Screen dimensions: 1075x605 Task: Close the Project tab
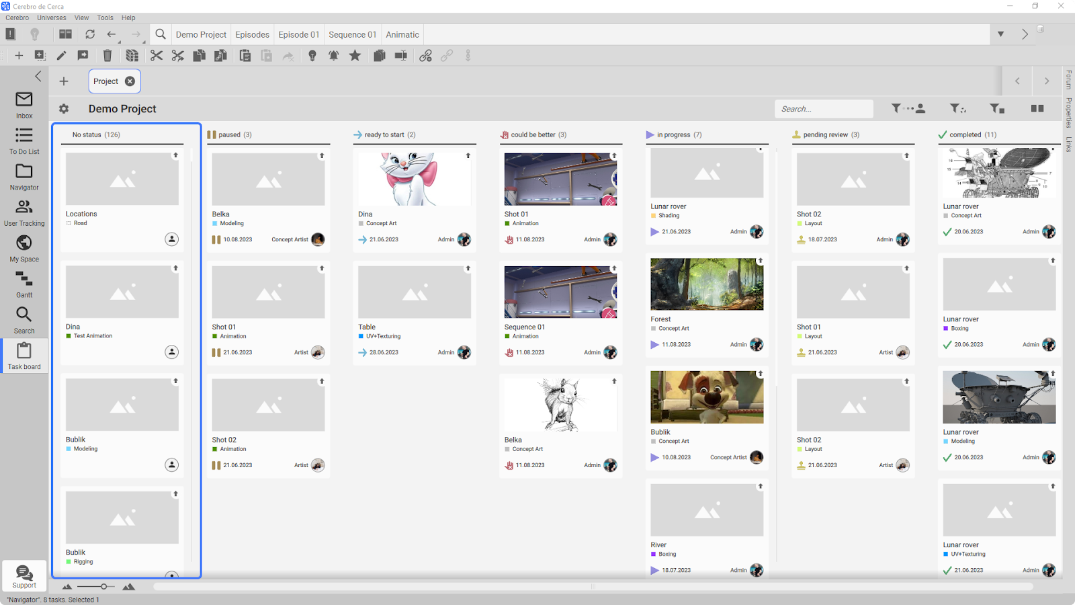pos(130,81)
